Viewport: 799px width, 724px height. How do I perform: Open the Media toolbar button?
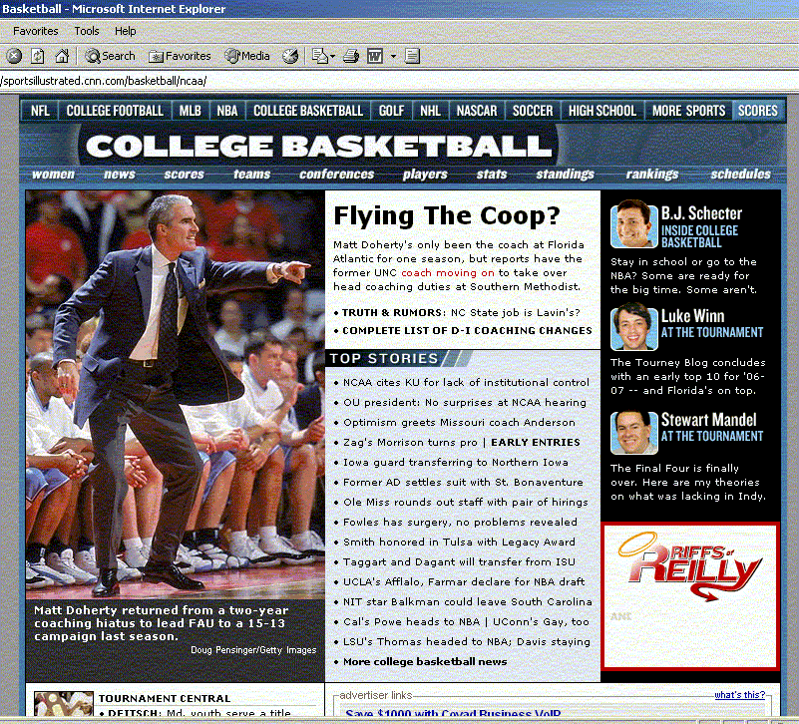pos(247,56)
